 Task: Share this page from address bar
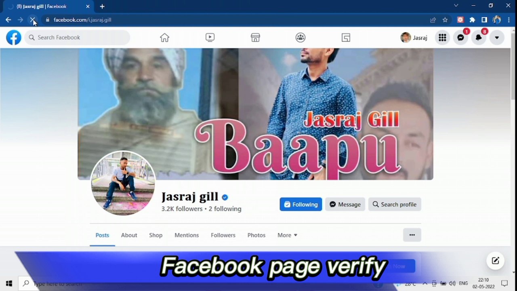coord(433,20)
